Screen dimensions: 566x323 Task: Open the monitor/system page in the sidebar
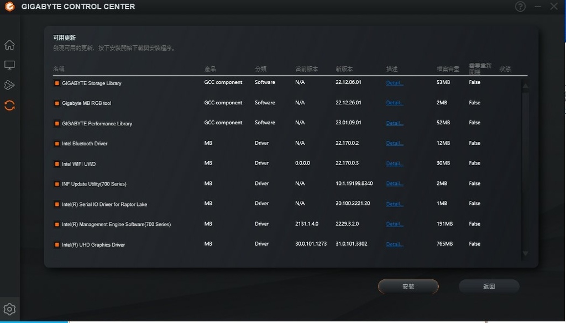click(9, 65)
